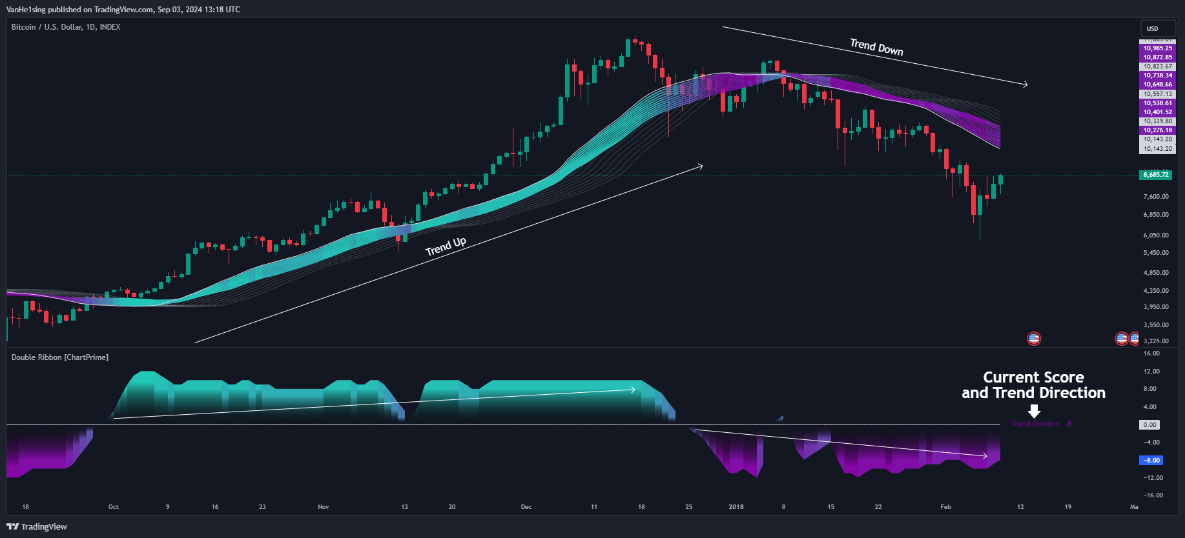This screenshot has height=538, width=1185.
Task: Select the purple 10,538.61 price label
Action: point(1157,103)
